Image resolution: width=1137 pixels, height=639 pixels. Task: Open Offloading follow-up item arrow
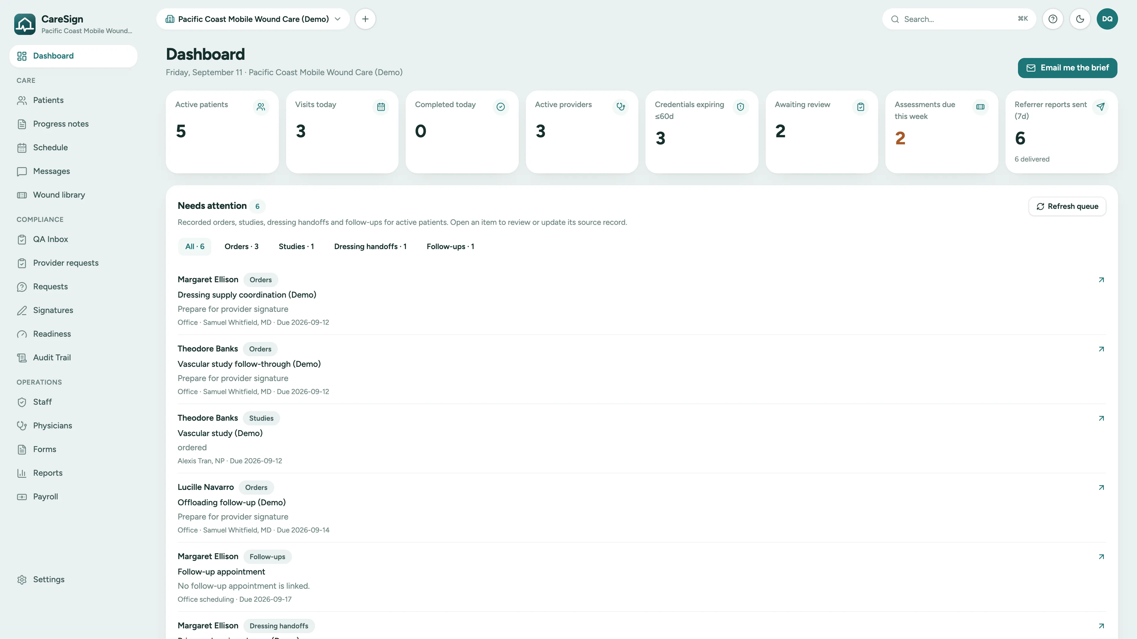pos(1101,488)
